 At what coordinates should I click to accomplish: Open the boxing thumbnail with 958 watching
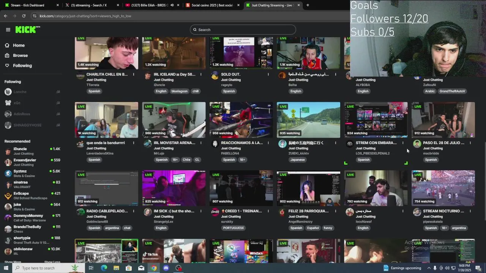pos(241,120)
